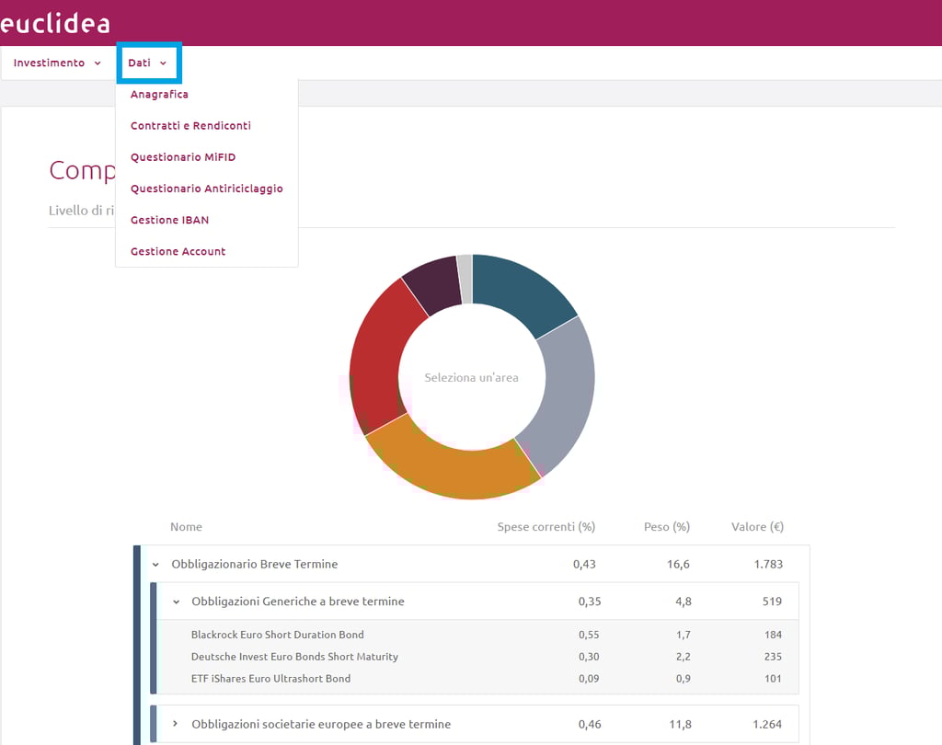942x745 pixels.
Task: Click the euclidea logo
Action: pyautogui.click(x=54, y=22)
